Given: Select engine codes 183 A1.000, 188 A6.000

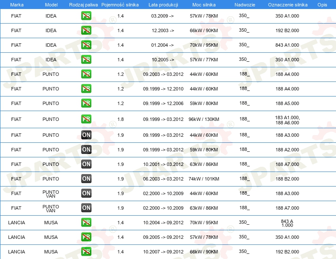Looking at the screenshot, I should (x=287, y=120).
